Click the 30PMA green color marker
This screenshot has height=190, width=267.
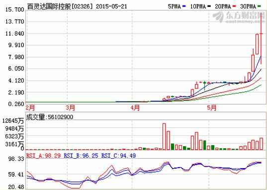(x=260, y=6)
